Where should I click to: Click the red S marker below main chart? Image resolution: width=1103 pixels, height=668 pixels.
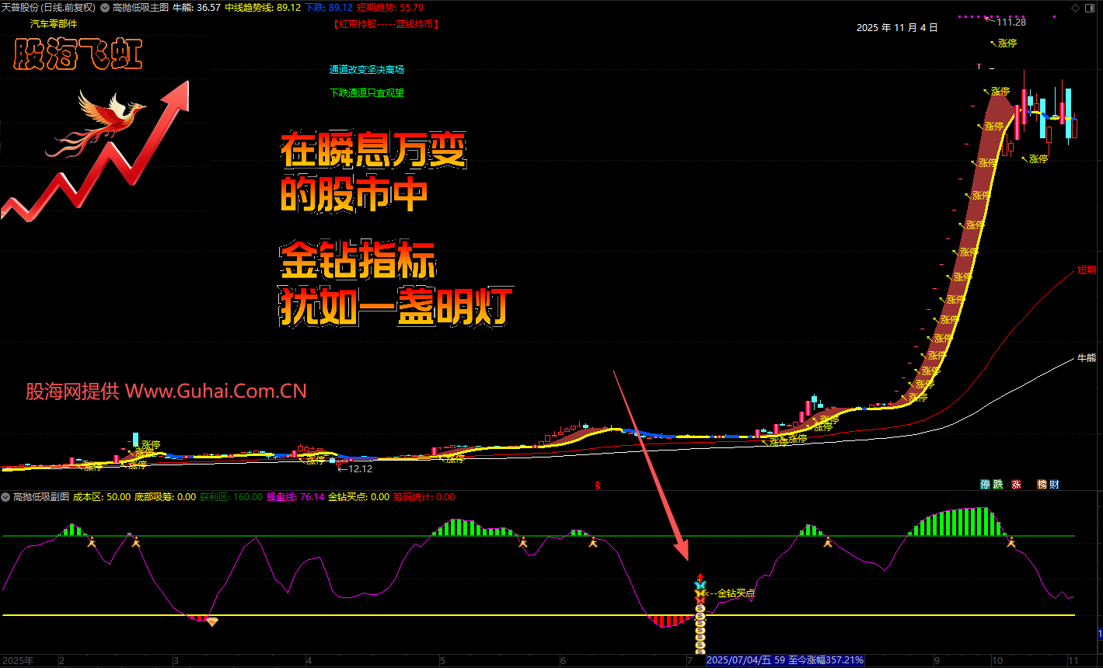click(598, 485)
